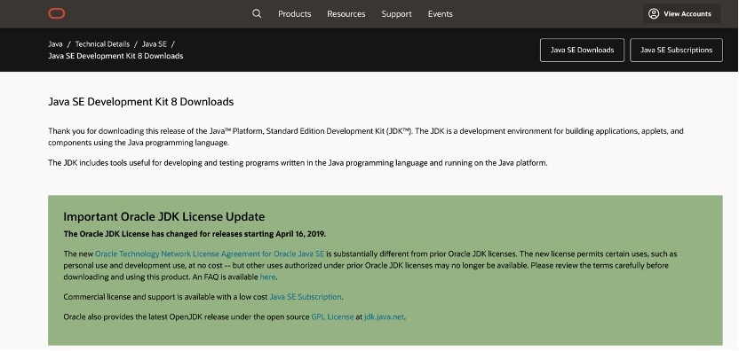Click the page heading 'Java SE Development Kit 8 Downloads'
The width and height of the screenshot is (739, 351).
point(141,102)
